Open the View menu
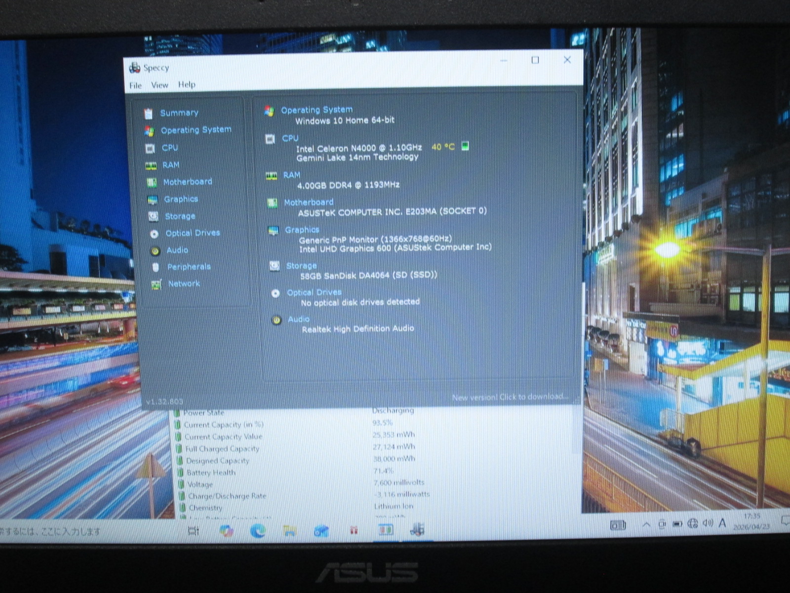 coord(159,85)
